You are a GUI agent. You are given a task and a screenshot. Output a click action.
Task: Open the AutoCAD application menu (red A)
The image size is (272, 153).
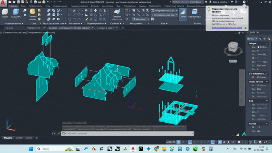3,3
